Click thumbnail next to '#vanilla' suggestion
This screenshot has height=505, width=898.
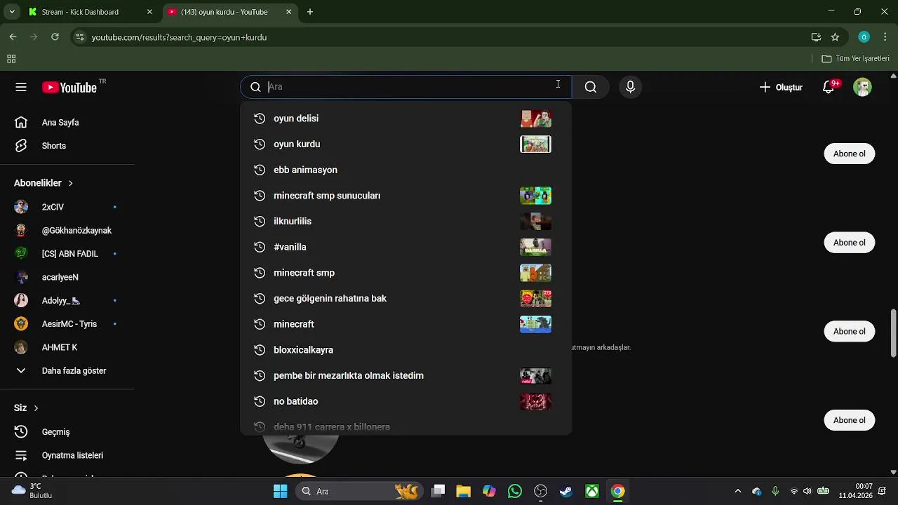pos(535,247)
